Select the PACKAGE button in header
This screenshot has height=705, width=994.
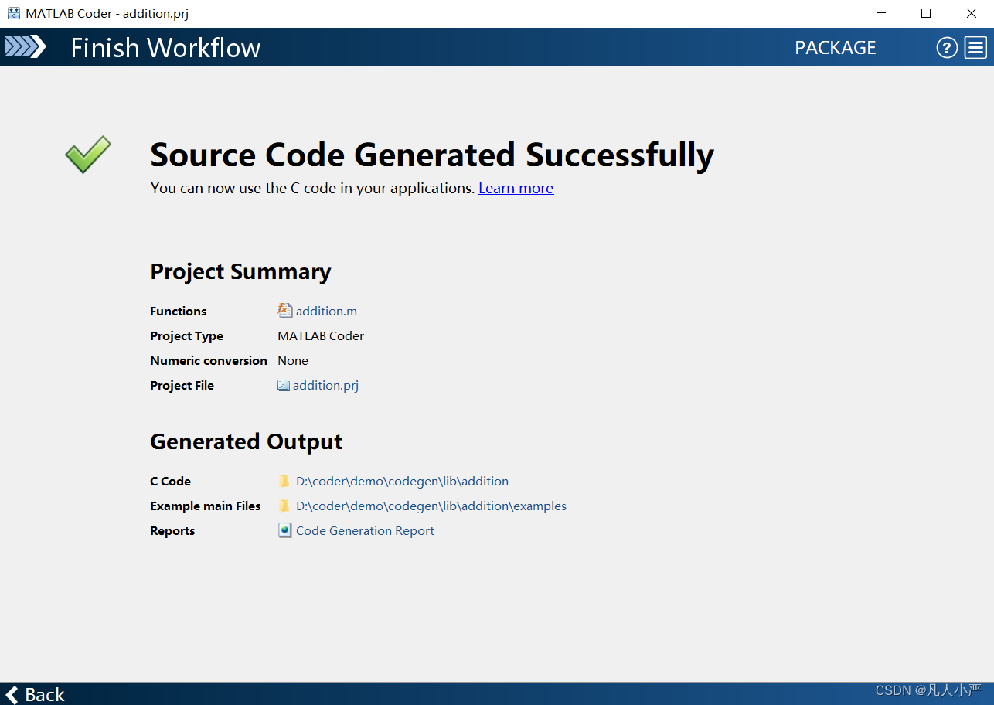(x=835, y=48)
